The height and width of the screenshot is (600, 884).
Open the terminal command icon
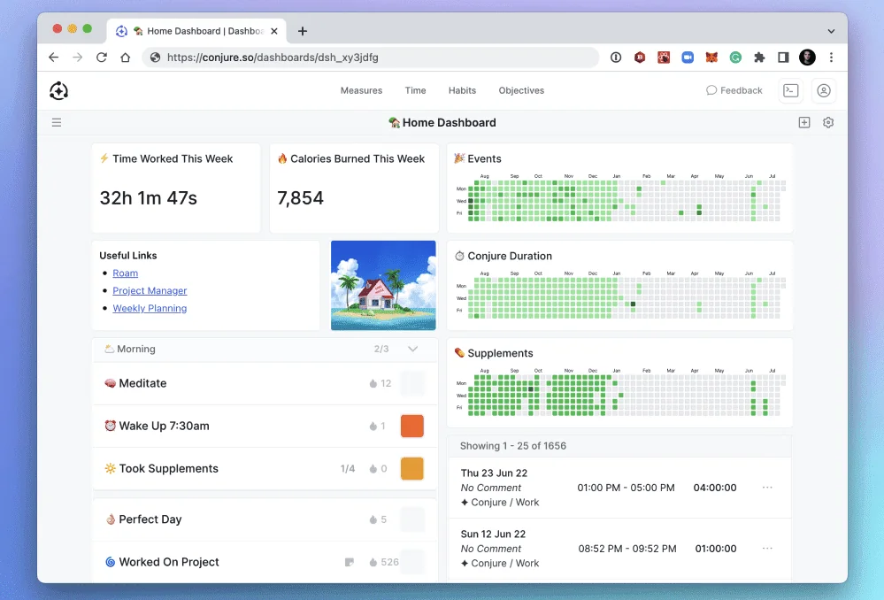(790, 90)
